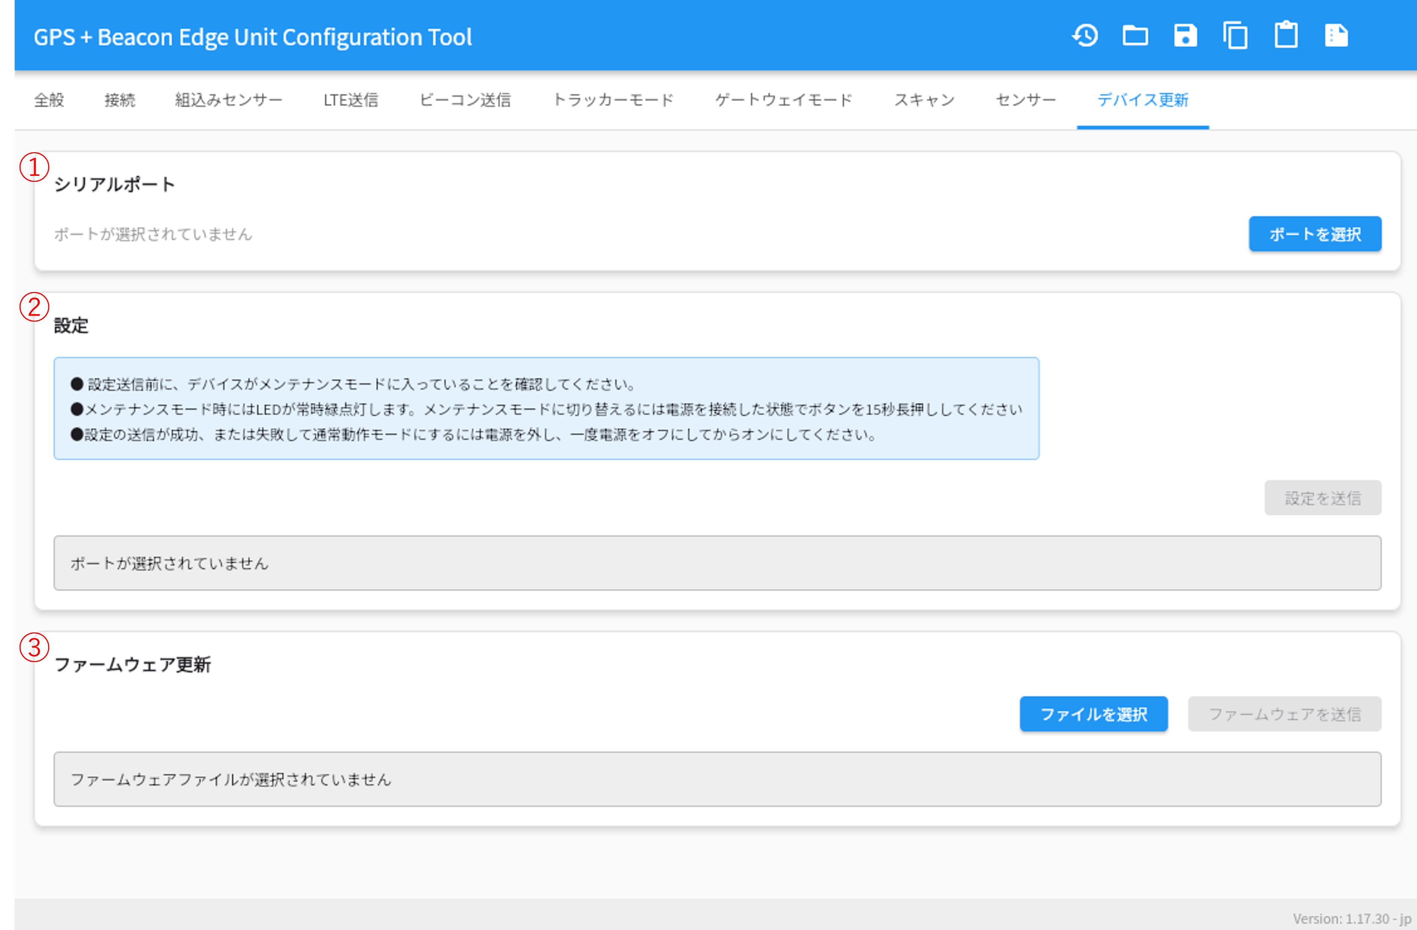Select the ゲートウェイモード tab
The width and height of the screenshot is (1417, 930).
[x=784, y=100]
